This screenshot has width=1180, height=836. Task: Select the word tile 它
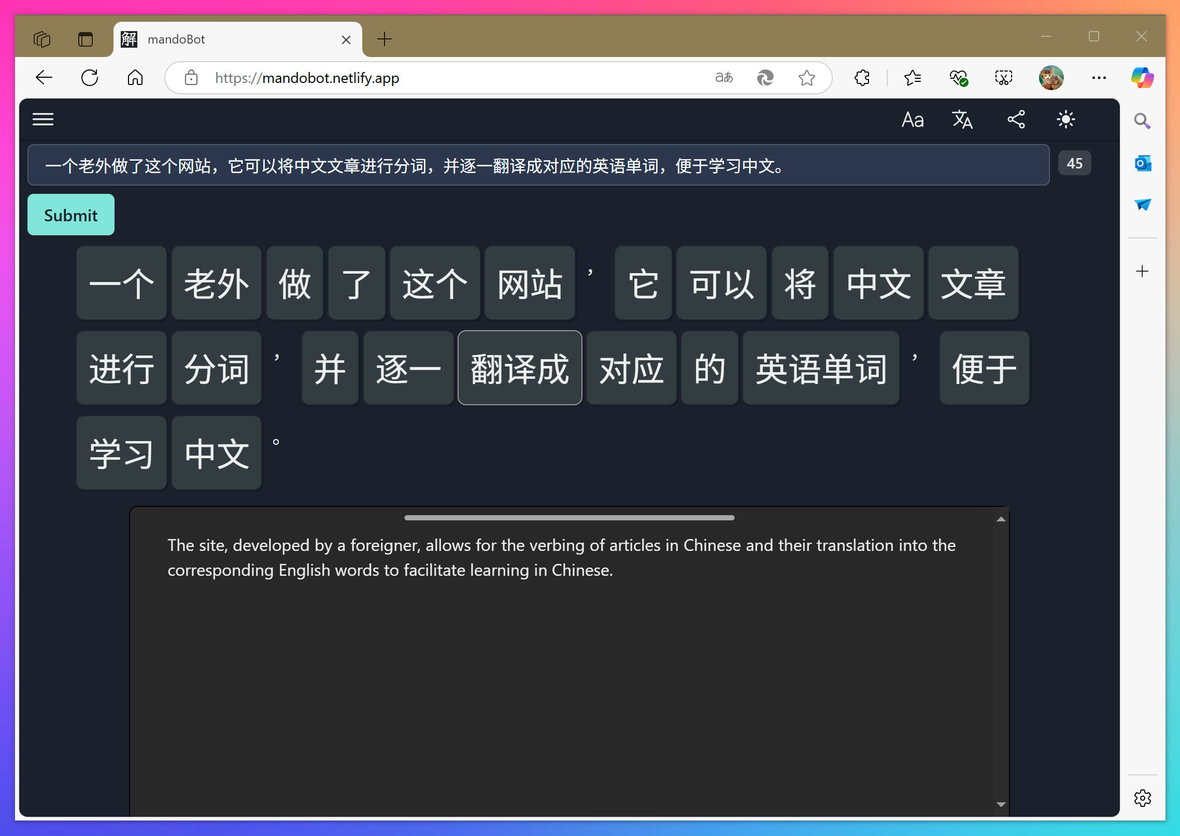pyautogui.click(x=643, y=284)
